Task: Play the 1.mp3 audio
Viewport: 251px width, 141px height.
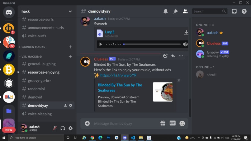Action: point(101,44)
